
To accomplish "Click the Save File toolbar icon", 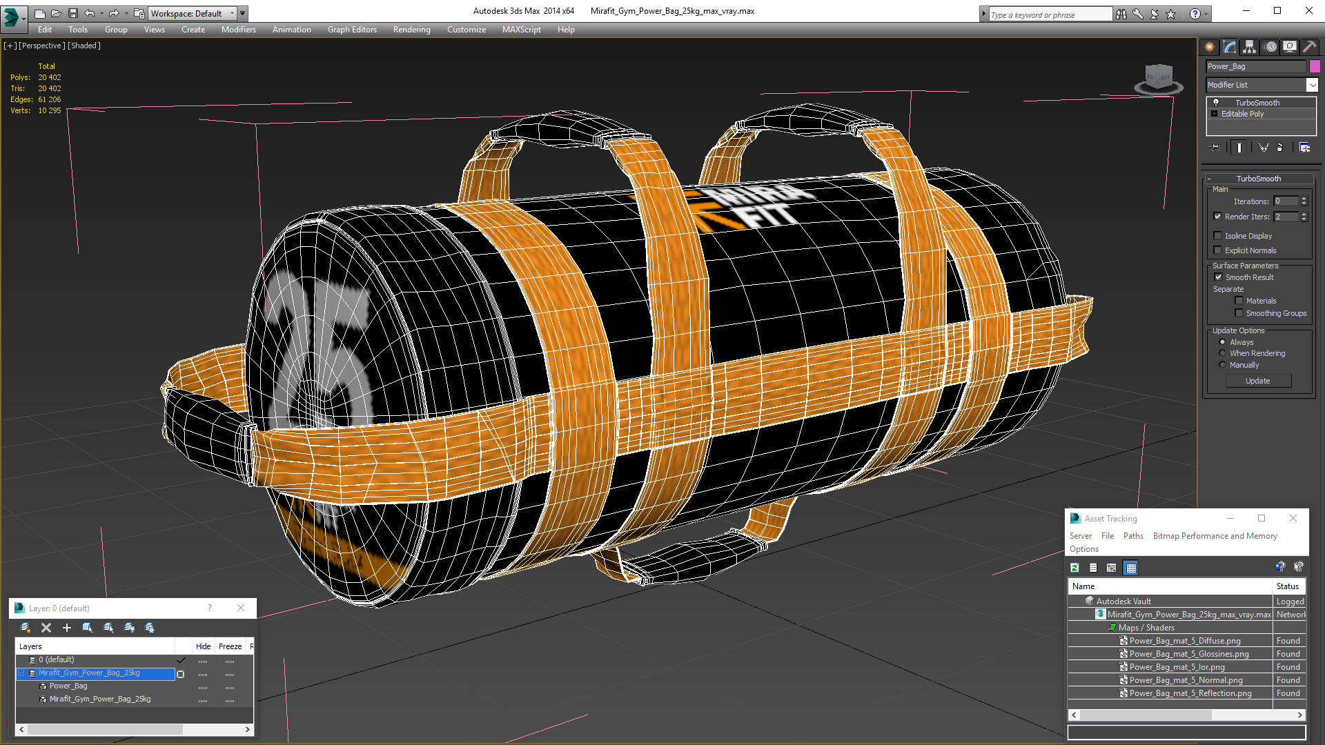I will pos(72,13).
